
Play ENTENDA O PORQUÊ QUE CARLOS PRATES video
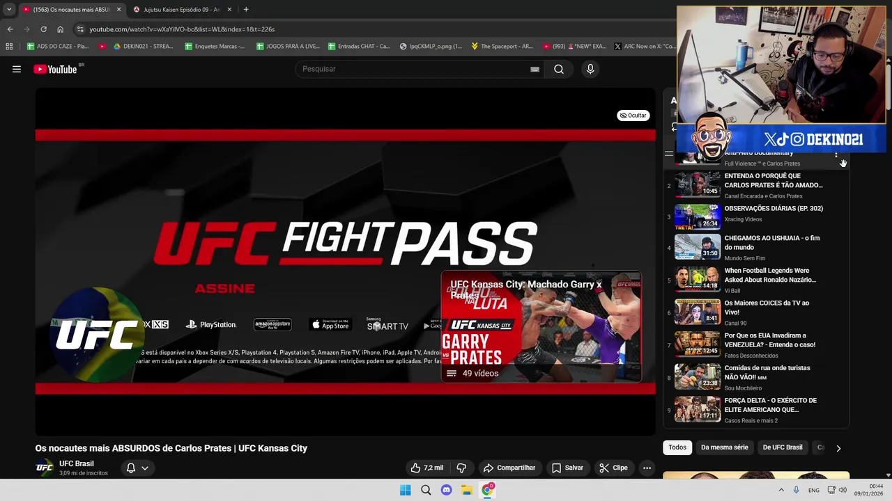[756, 185]
